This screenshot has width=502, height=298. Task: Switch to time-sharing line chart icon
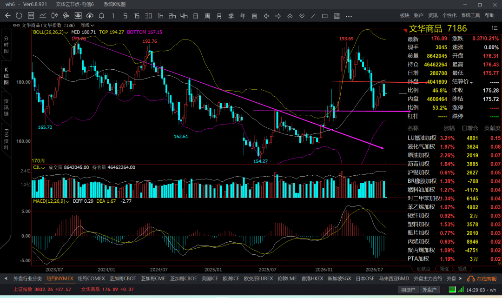click(43, 16)
